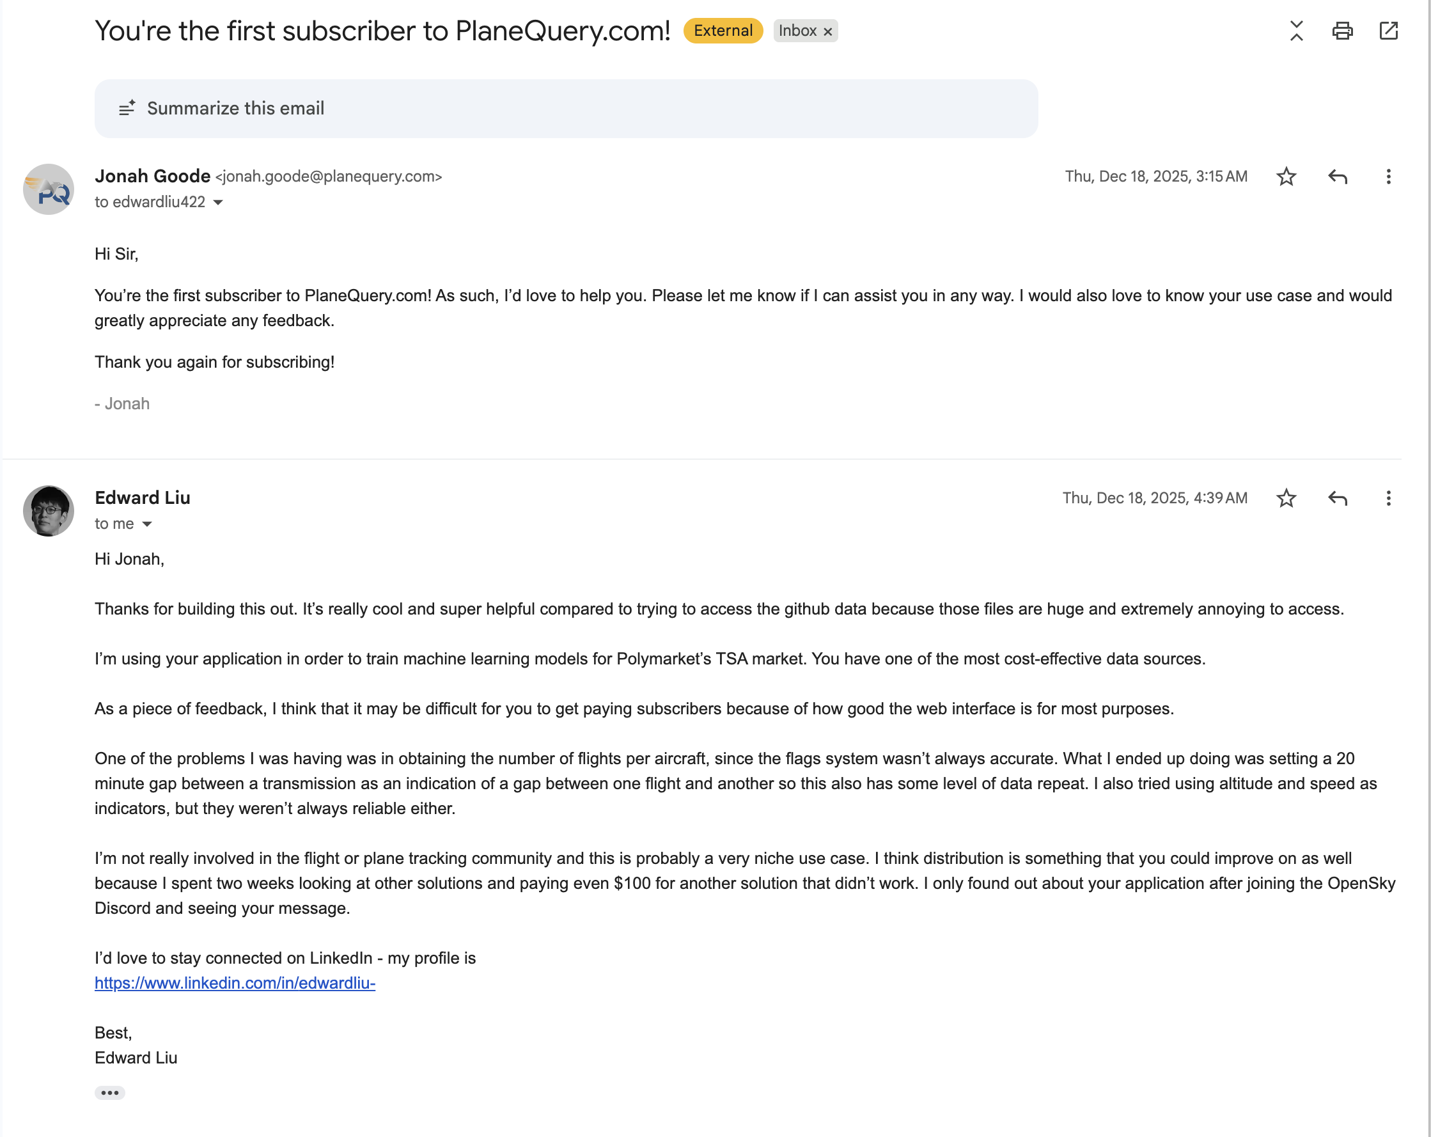Screen dimensions: 1431x1137
Task: Show details for "to edwardliu422" recipients
Action: tap(217, 203)
